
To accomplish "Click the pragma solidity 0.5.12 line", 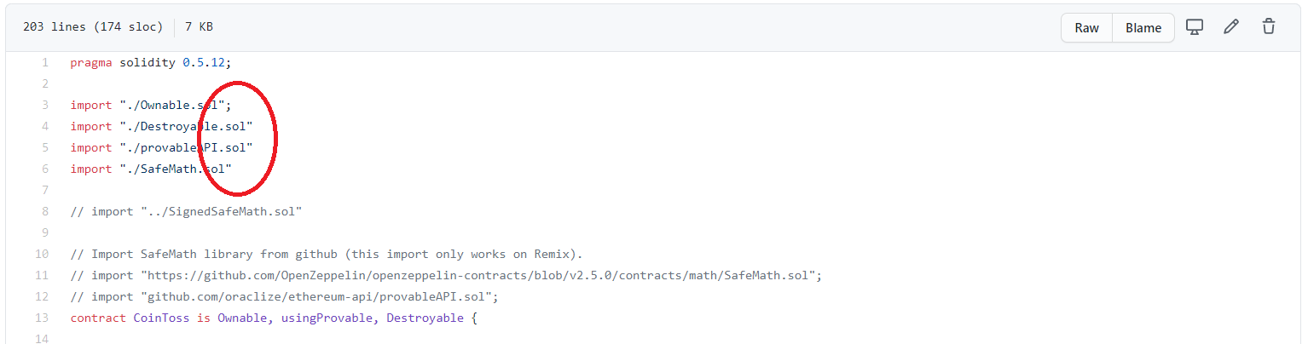I will (x=151, y=62).
